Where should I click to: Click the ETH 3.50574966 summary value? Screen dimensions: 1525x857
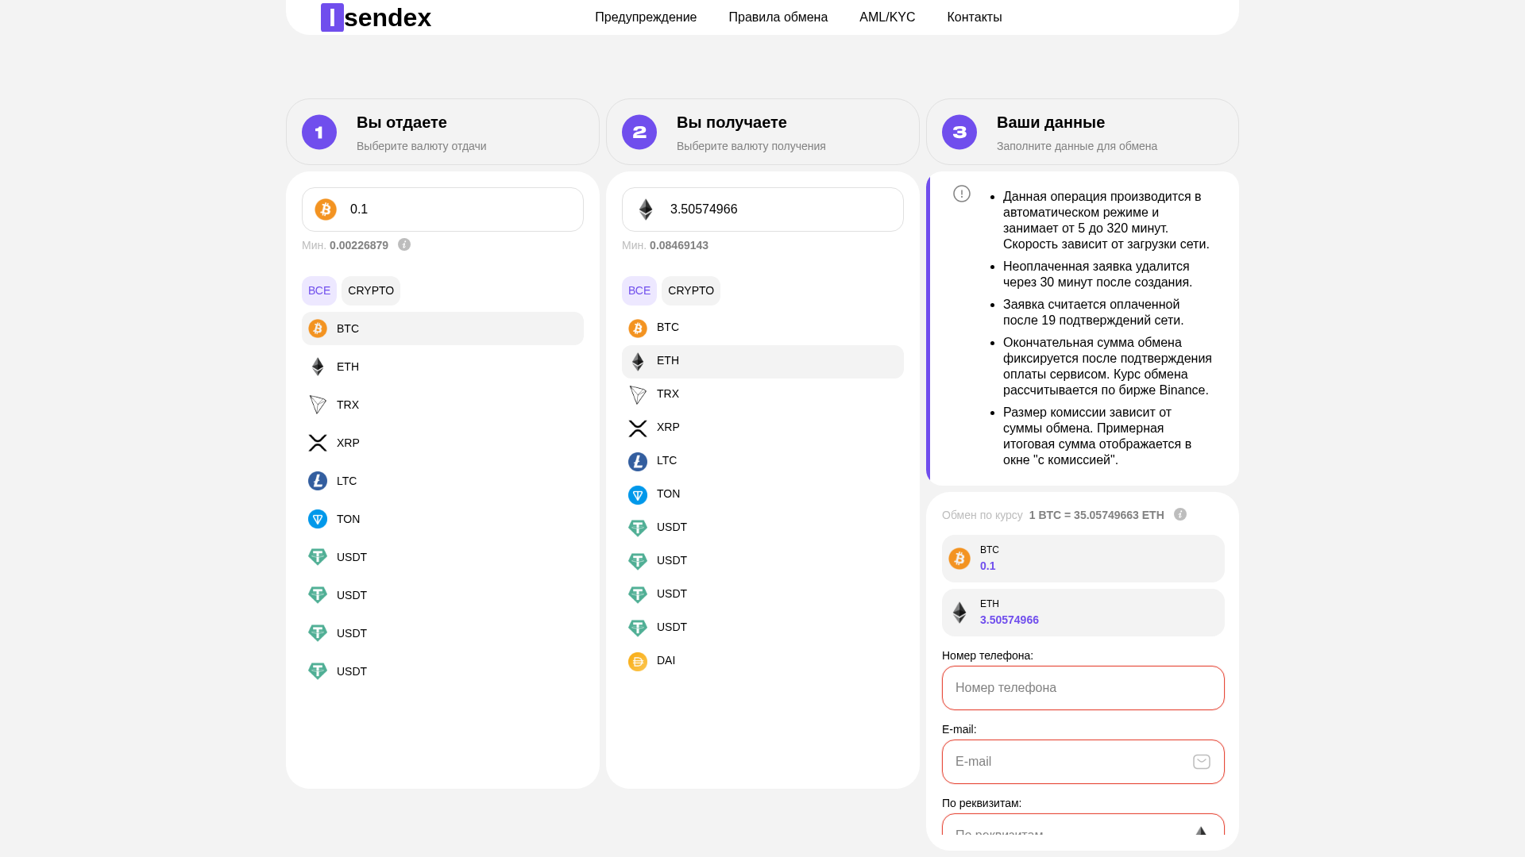[1009, 620]
